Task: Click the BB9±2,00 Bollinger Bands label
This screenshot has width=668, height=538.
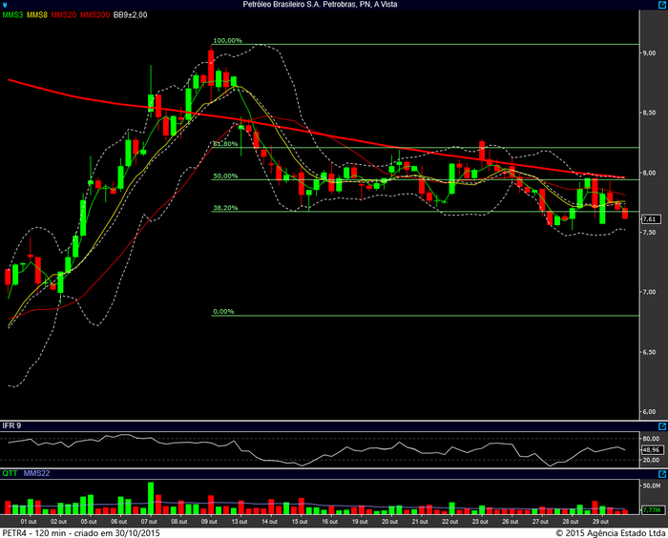Action: pyautogui.click(x=131, y=16)
